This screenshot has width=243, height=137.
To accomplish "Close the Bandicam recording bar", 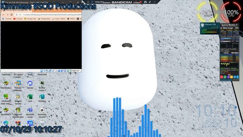I will pyautogui.click(x=155, y=2).
